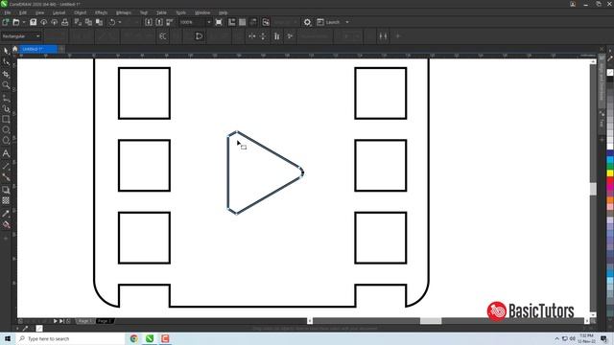Select the Text tool
The image size is (614, 345).
6,153
